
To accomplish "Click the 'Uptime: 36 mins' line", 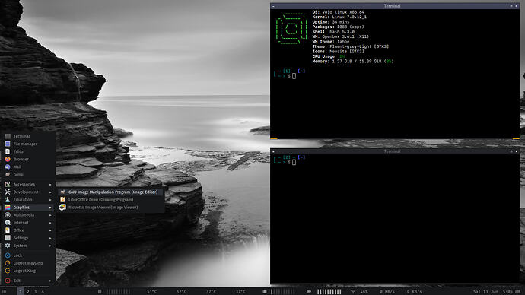I will point(331,22).
